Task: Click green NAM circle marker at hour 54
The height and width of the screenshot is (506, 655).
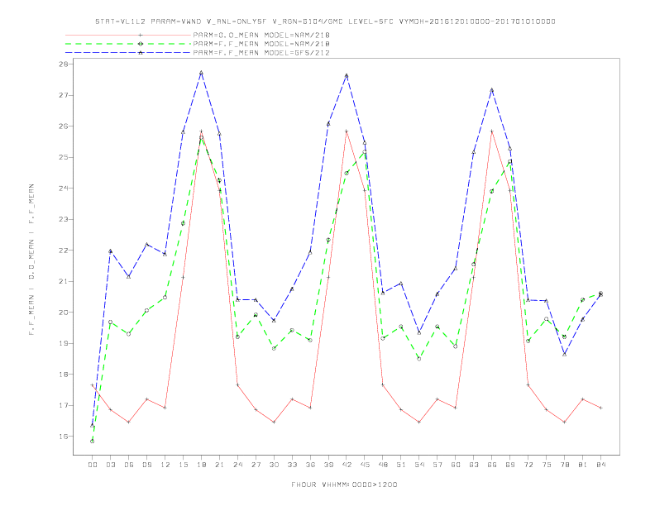Action: 419,359
